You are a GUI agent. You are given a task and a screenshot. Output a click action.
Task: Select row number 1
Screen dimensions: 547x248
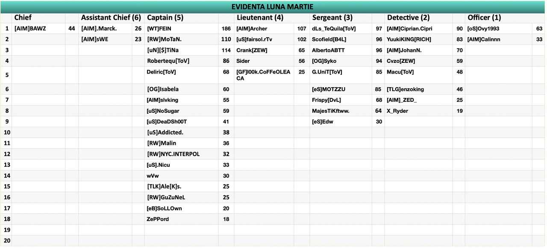6,29
